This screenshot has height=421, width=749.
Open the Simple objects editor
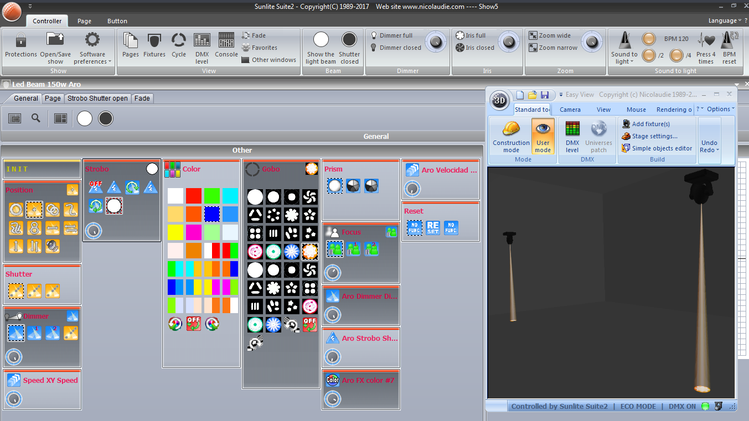657,148
